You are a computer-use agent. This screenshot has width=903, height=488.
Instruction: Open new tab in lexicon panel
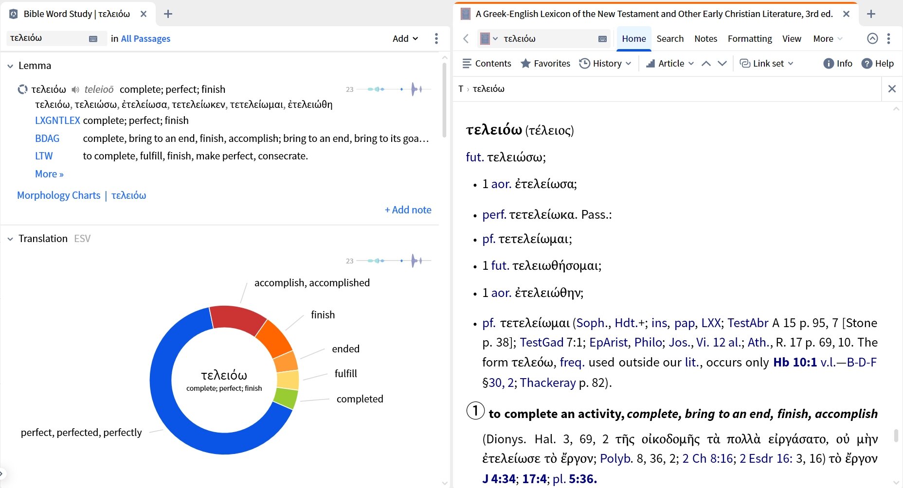pos(871,14)
